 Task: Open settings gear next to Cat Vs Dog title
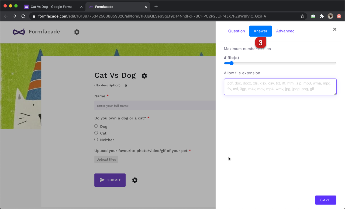144,76
